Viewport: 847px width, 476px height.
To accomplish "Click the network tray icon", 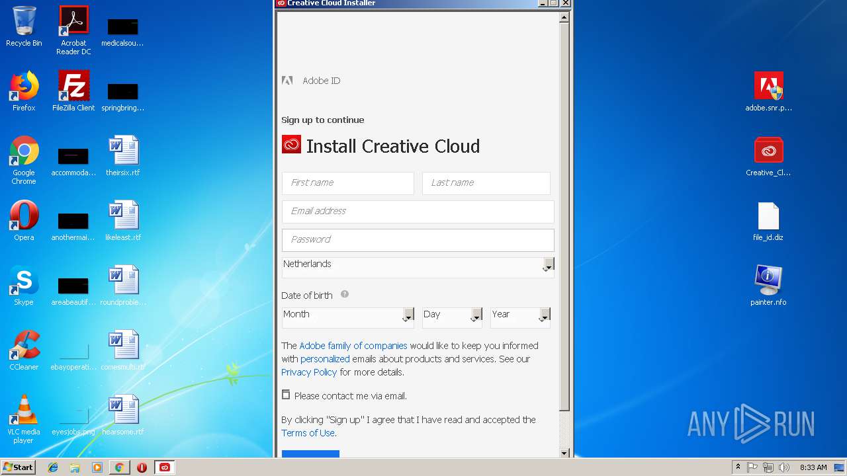I will [768, 467].
